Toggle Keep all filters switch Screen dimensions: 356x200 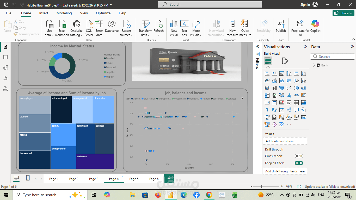pos(299,163)
